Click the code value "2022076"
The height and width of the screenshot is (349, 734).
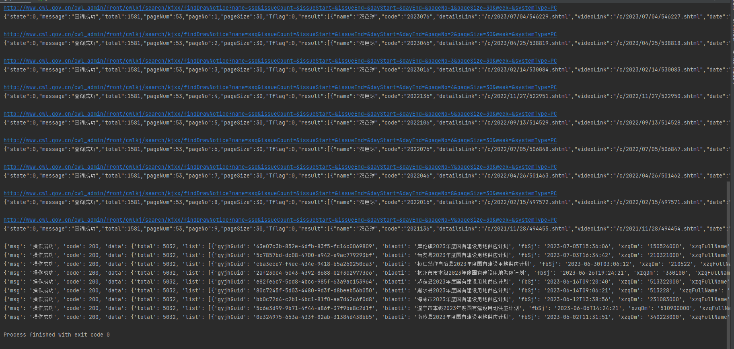418,149
